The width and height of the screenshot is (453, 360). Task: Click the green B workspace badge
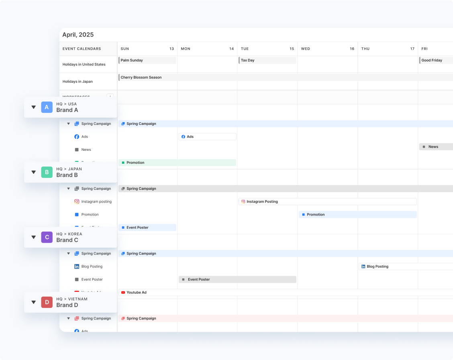point(47,172)
